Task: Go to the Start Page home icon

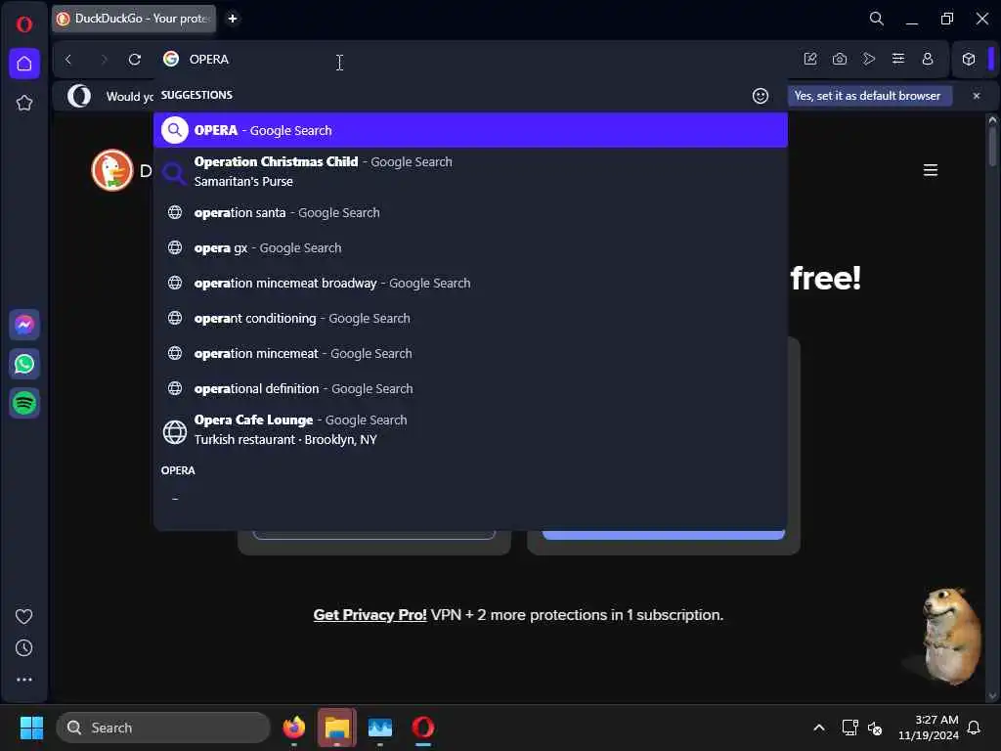Action: [24, 64]
